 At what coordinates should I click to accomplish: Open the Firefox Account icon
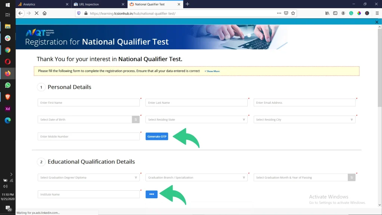(343, 13)
